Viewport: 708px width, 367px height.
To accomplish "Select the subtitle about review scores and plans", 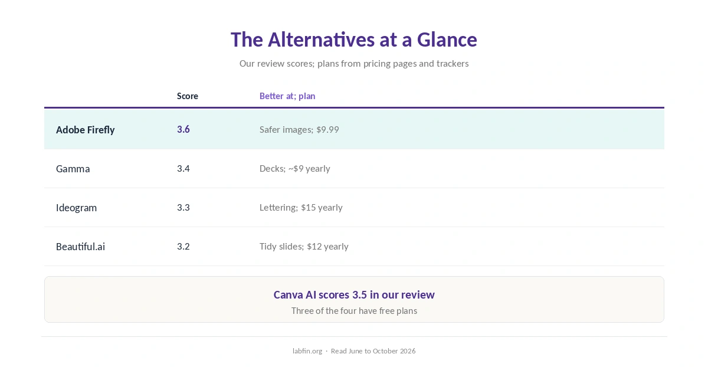I will (x=354, y=63).
